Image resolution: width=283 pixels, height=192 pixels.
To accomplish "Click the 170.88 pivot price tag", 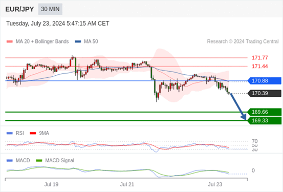I will coord(265,81).
